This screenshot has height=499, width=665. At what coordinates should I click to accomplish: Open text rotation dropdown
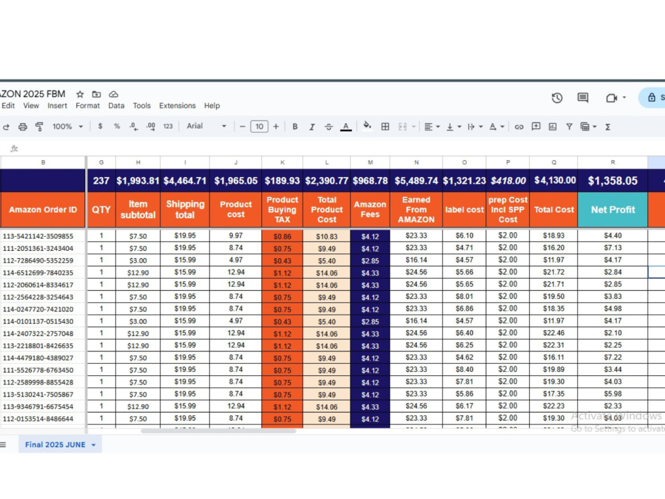tap(497, 126)
